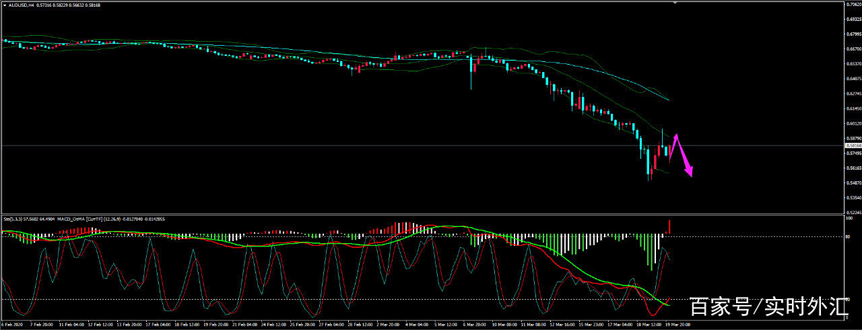This screenshot has height=330, width=862.
Task: Click the 0.61450 price scale label
Action: 853,108
